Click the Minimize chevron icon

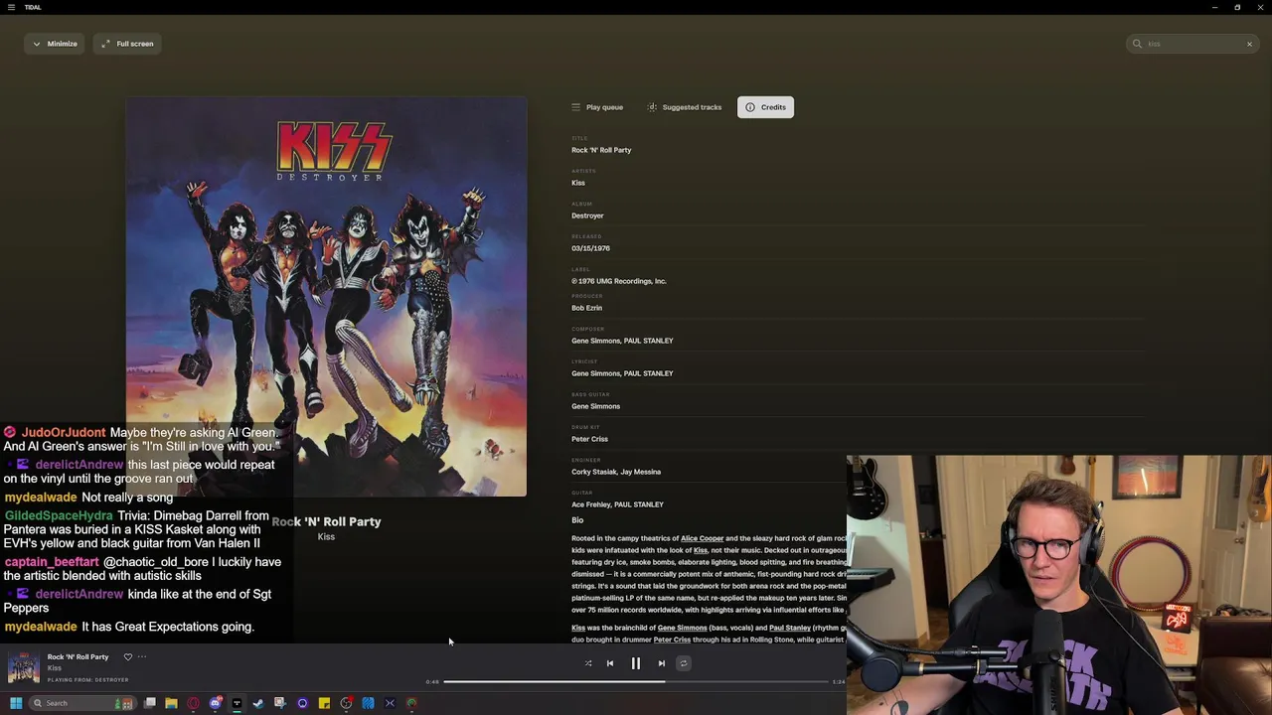point(37,44)
